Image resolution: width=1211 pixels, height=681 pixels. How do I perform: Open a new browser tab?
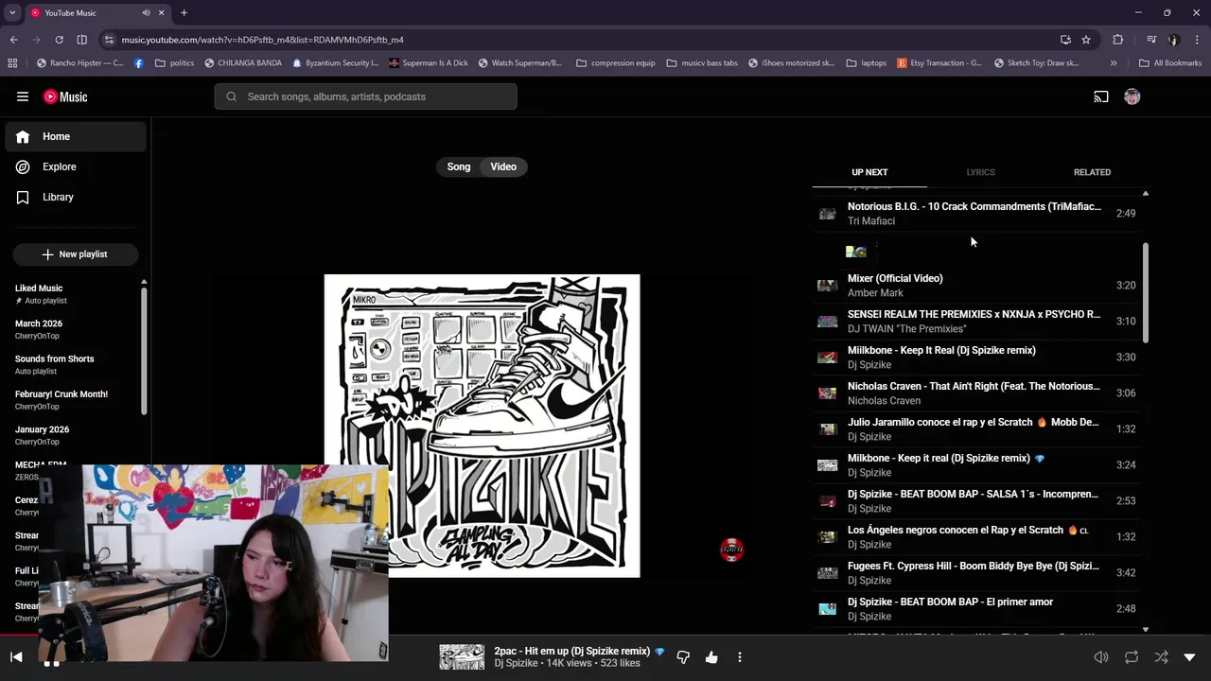pos(184,12)
